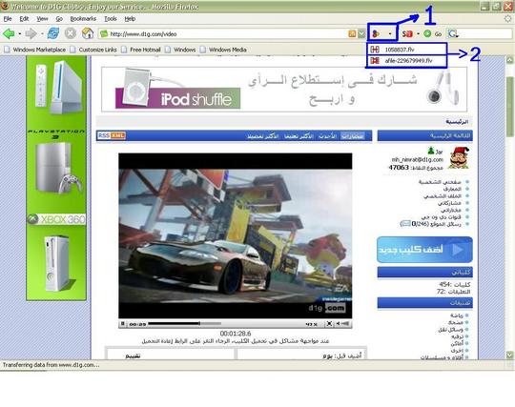Click the Forward arrow button
The height and width of the screenshot is (407, 515).
[31, 33]
